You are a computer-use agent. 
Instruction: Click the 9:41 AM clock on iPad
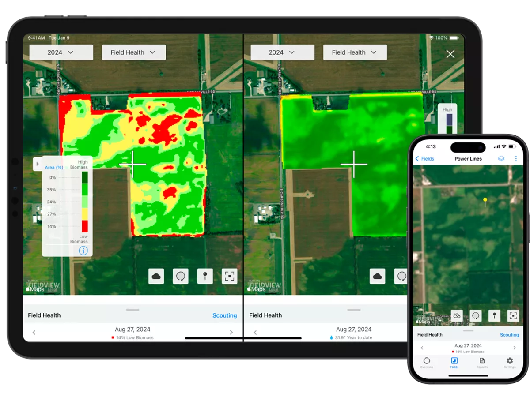tap(37, 38)
